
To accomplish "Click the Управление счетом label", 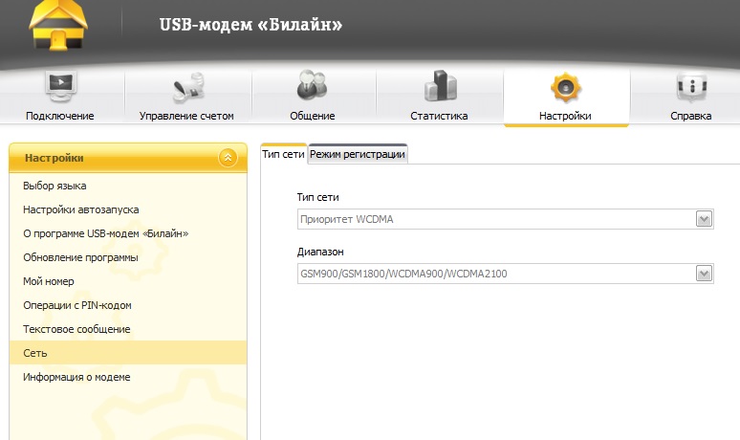I will [x=186, y=116].
